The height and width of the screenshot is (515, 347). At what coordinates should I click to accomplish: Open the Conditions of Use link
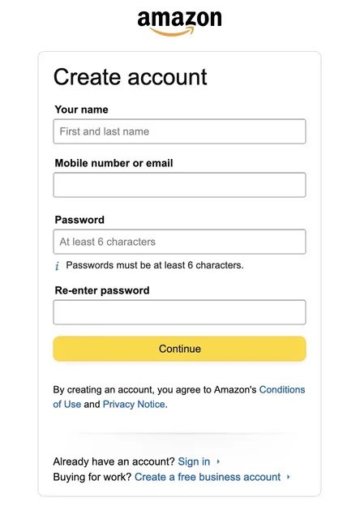[x=282, y=389]
